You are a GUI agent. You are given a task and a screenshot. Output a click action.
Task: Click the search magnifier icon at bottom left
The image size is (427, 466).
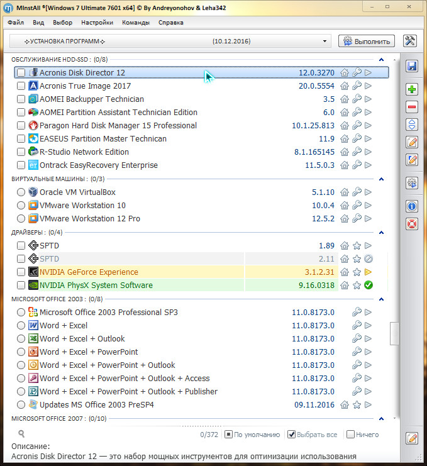point(21,434)
